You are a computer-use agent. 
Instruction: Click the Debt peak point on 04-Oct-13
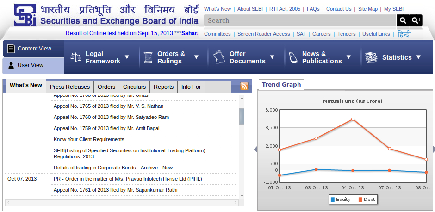pyautogui.click(x=353, y=119)
